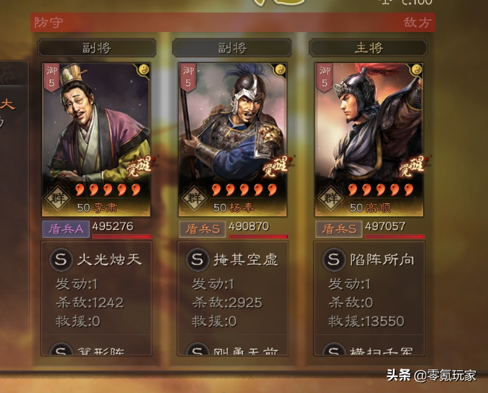Click the yin-yang icon on 李肃's portrait
The width and height of the screenshot is (488, 393).
(x=143, y=70)
